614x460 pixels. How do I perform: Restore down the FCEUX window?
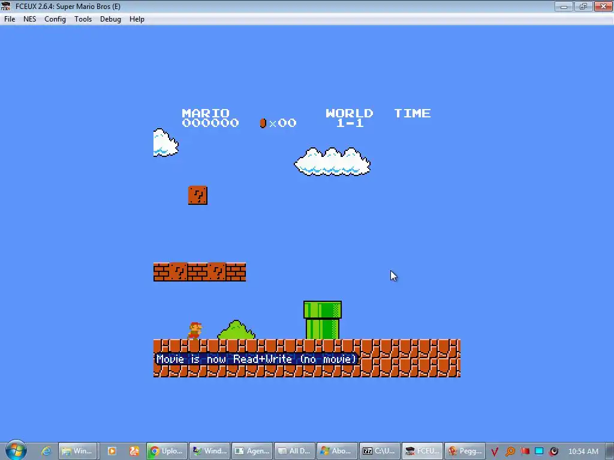(583, 6)
